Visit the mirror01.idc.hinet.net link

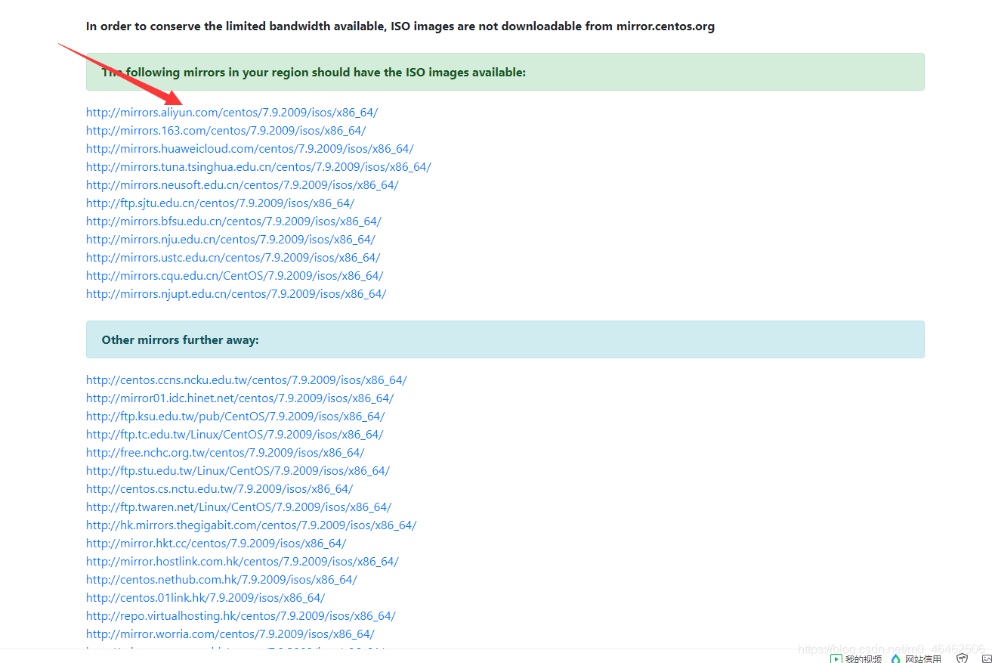pos(240,398)
